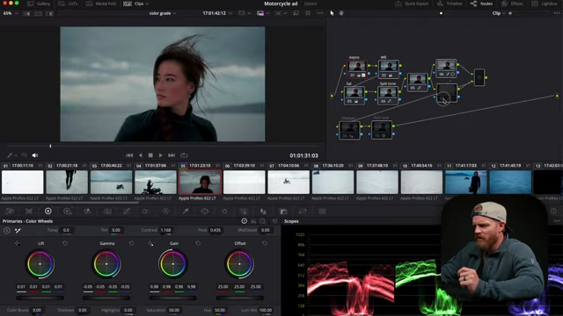The image size is (563, 316).
Task: Switch primaries to log wheels mode
Action: click(x=263, y=221)
